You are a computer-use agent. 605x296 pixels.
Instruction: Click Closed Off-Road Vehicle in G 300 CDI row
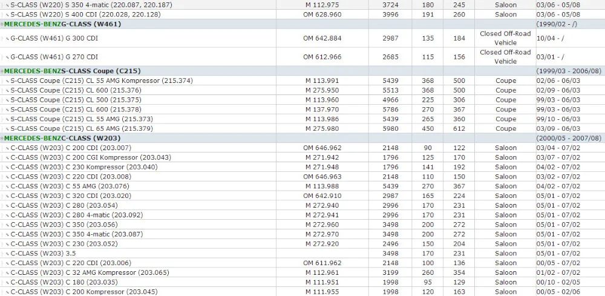[x=505, y=38]
